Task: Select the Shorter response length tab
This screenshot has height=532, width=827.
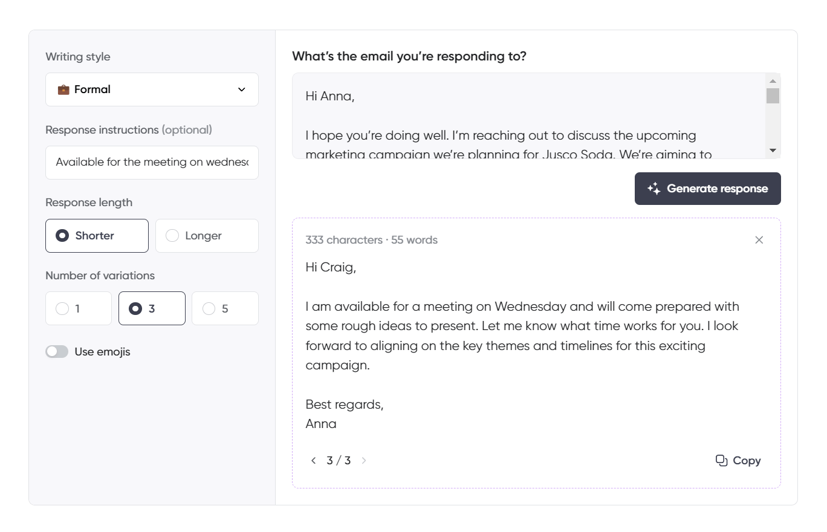Action: click(97, 235)
